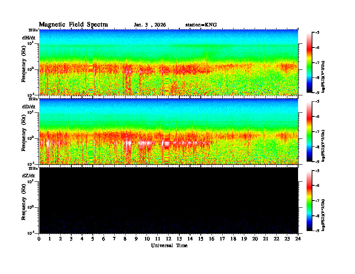This screenshot has height=274, width=355.
Task: Click hour tick label "7" on time axis
Action: 114,239
